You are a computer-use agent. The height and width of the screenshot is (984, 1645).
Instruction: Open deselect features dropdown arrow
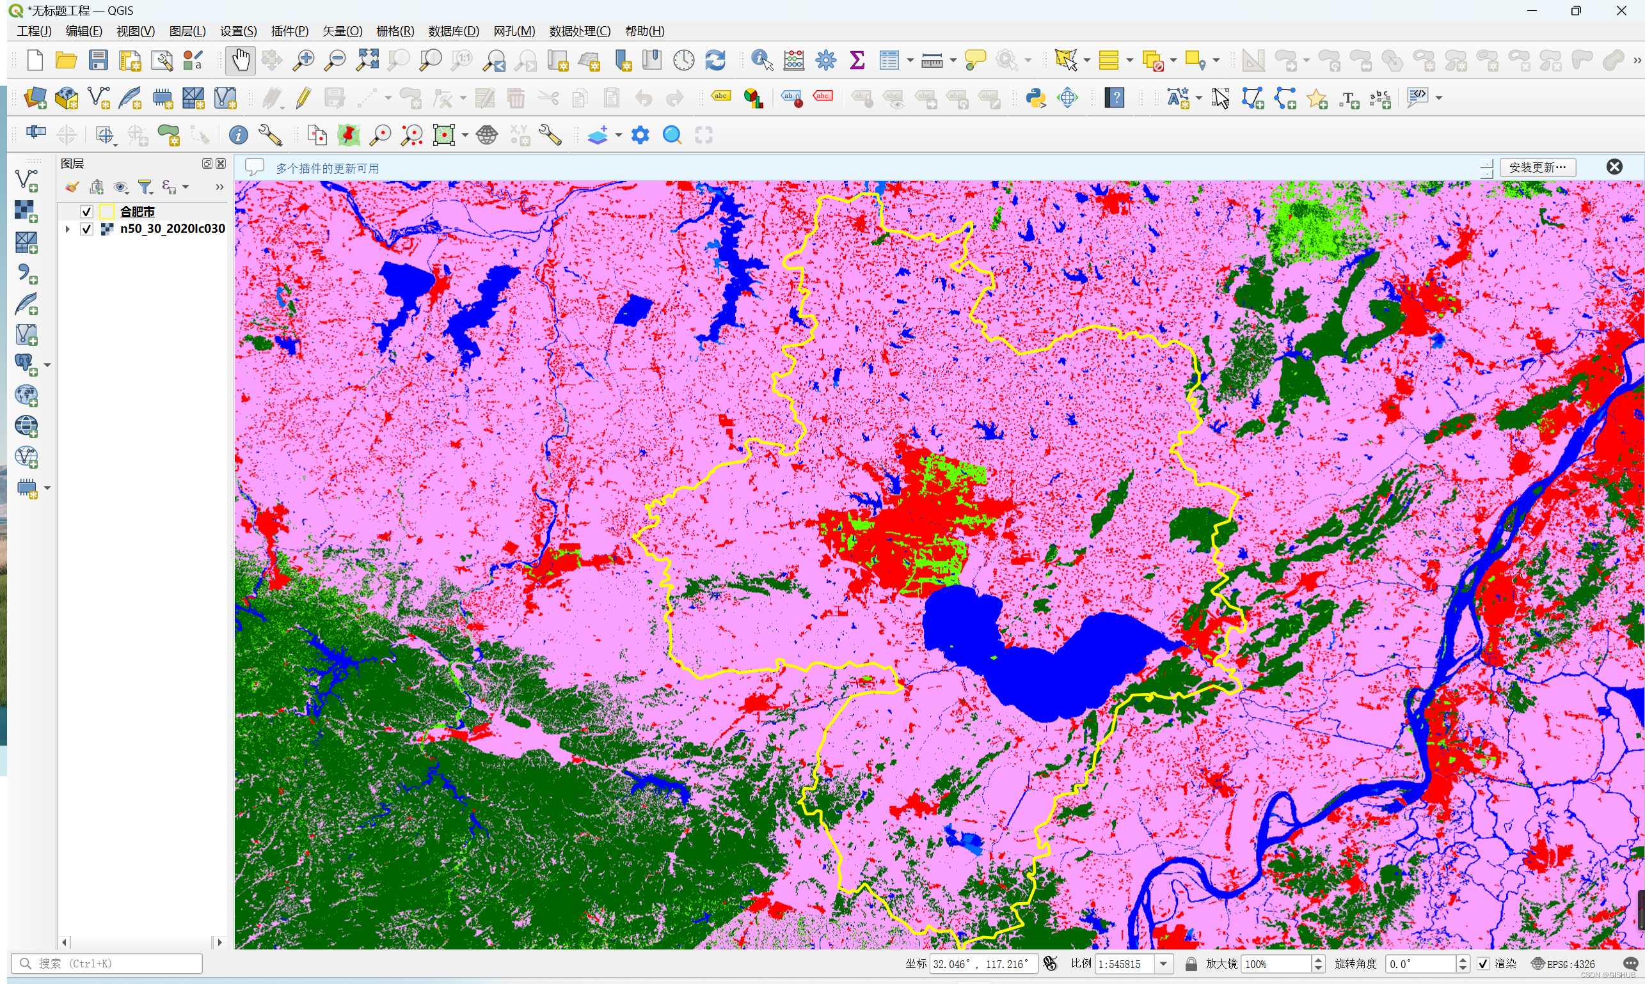pos(1173,61)
